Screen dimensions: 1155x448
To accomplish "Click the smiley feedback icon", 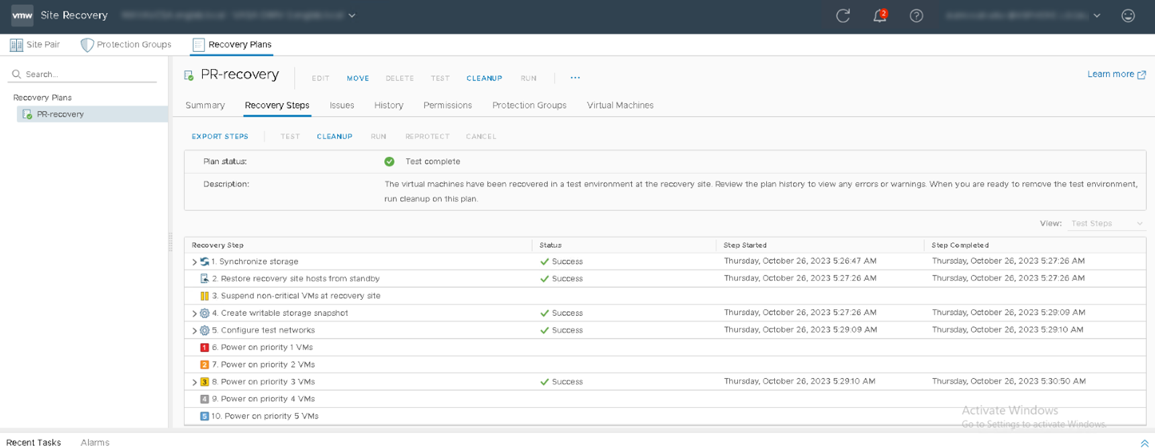I will pos(1128,15).
